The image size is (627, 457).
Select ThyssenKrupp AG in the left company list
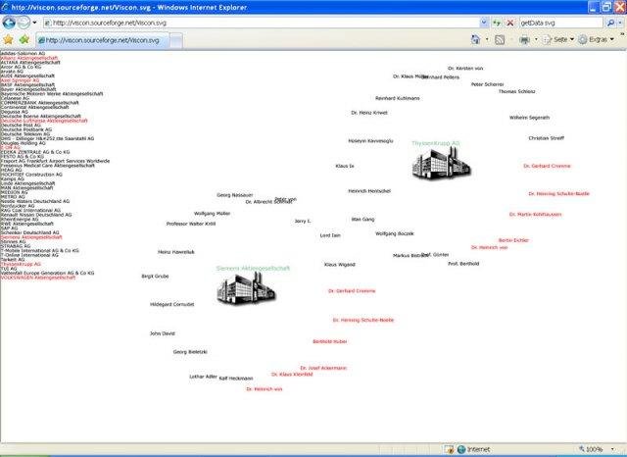tap(21, 264)
